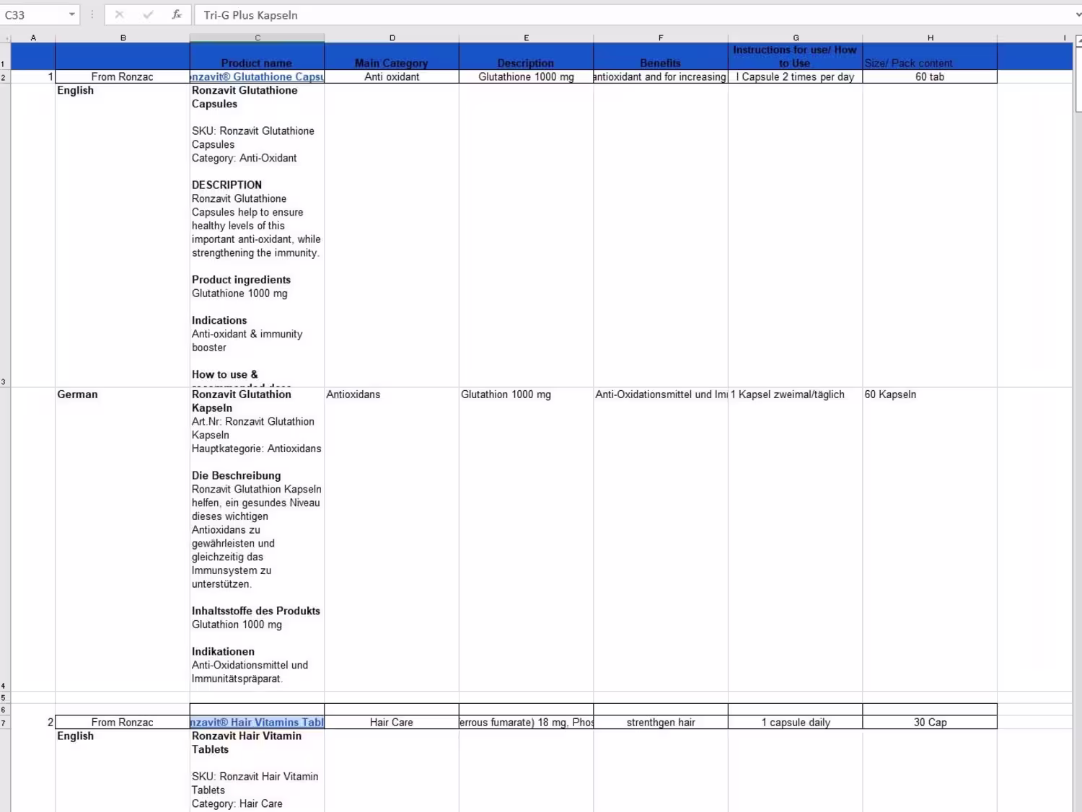Select the 'Main Category' header cell
The image size is (1082, 812).
392,56
